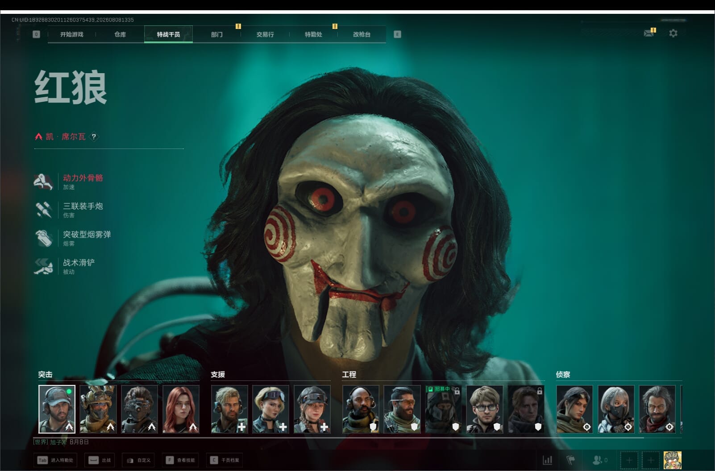Select the 三联装手炮 skill icon
Viewport: 715px width, 471px height.
[44, 210]
